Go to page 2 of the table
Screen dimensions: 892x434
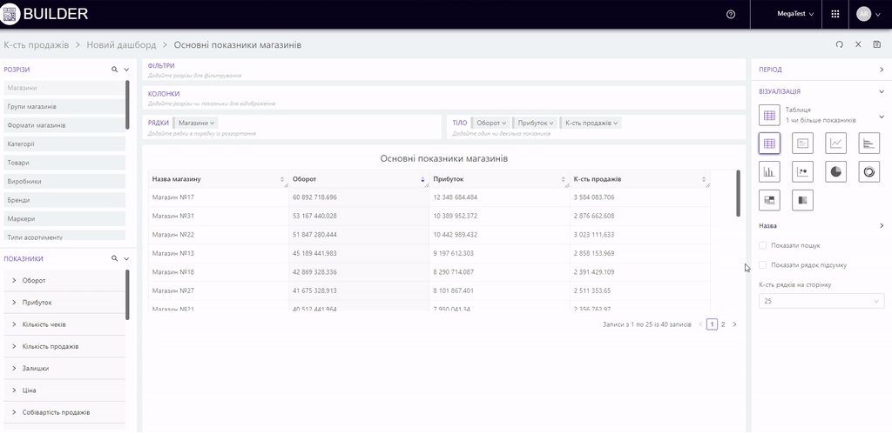point(723,324)
